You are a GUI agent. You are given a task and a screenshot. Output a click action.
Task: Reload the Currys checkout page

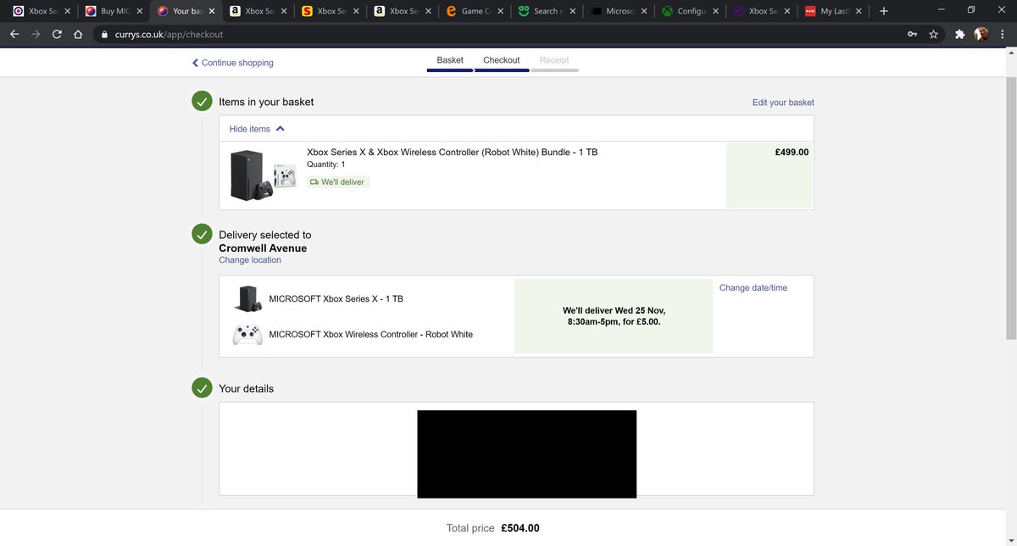[x=57, y=35]
